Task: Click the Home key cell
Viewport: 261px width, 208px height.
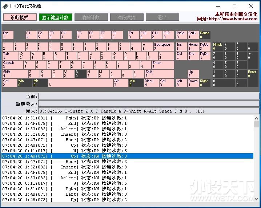Action: click(193, 46)
